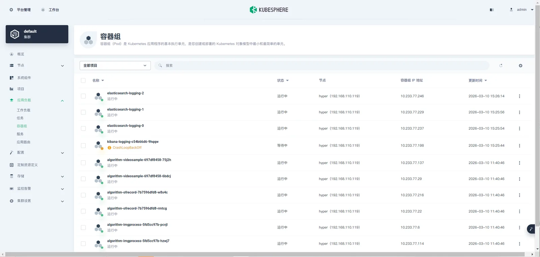
Task: Click the 应用负载 layers icon in sidebar
Action: click(x=11, y=100)
